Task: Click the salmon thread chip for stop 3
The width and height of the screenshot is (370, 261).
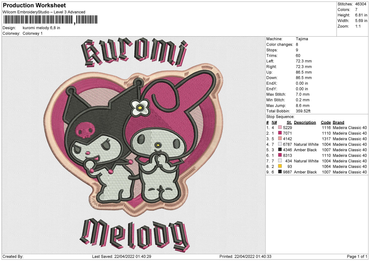Action: click(x=280, y=139)
